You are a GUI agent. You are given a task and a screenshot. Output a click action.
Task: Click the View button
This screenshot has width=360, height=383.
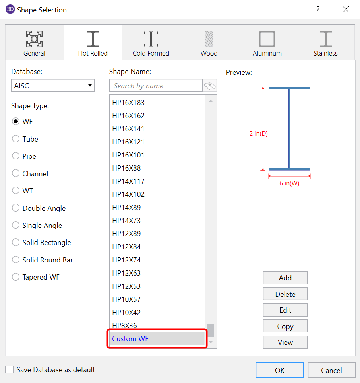pos(285,342)
